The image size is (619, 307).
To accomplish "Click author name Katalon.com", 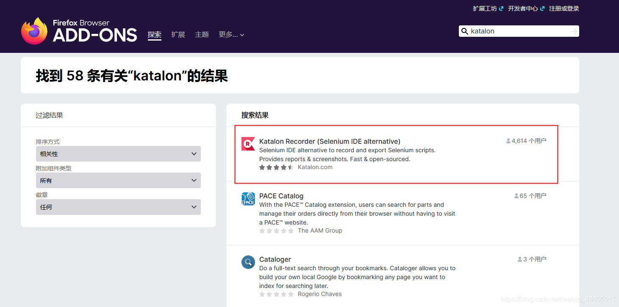I will [315, 167].
